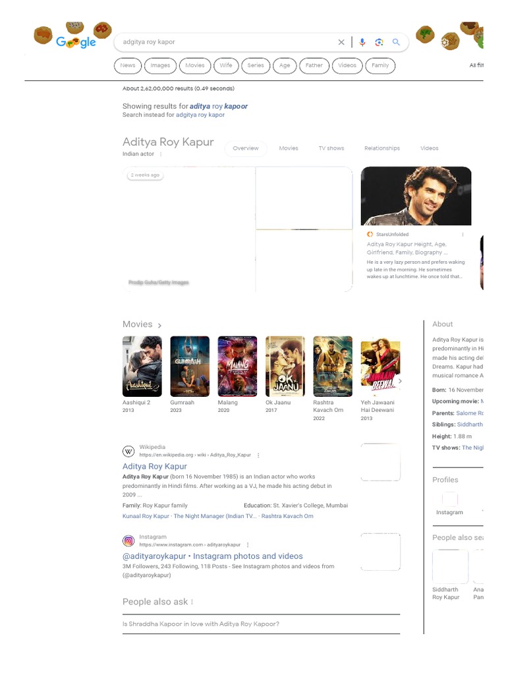Show more movies with carousel arrow
The image size is (506, 675).
coord(400,381)
